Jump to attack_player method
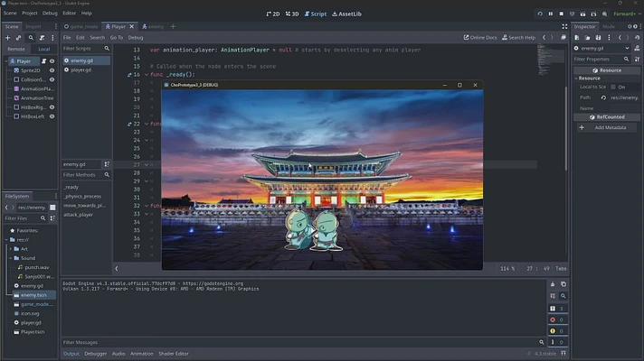The image size is (644, 361). (x=78, y=215)
